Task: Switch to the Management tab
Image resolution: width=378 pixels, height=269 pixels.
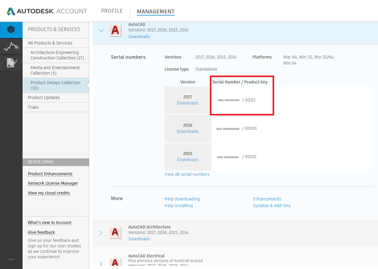Action: coord(156,12)
